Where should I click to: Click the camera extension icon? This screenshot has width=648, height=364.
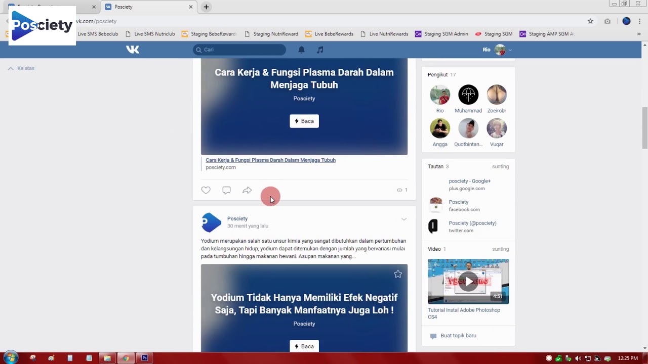point(607,21)
